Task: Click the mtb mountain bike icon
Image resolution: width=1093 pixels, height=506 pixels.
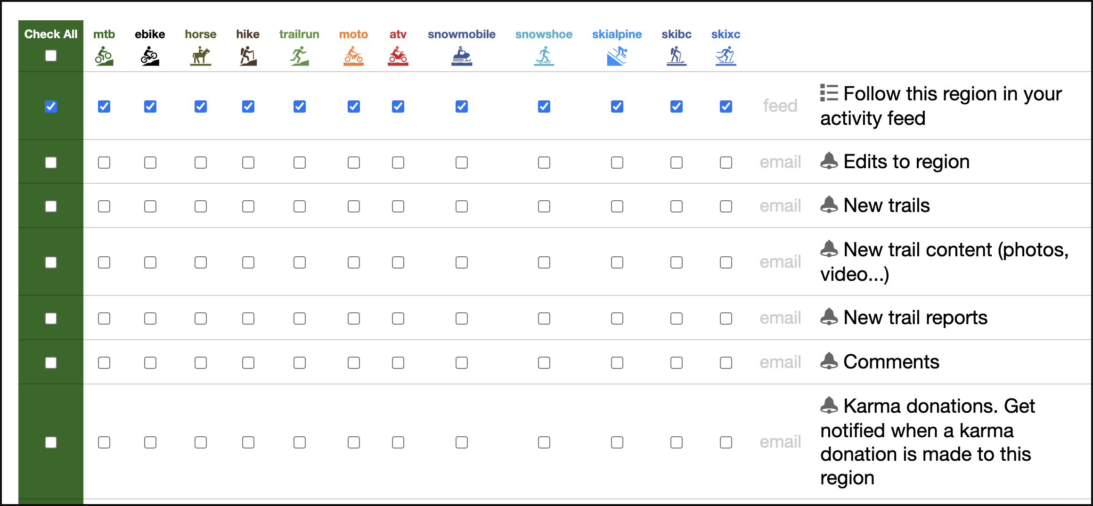Action: click(x=104, y=56)
